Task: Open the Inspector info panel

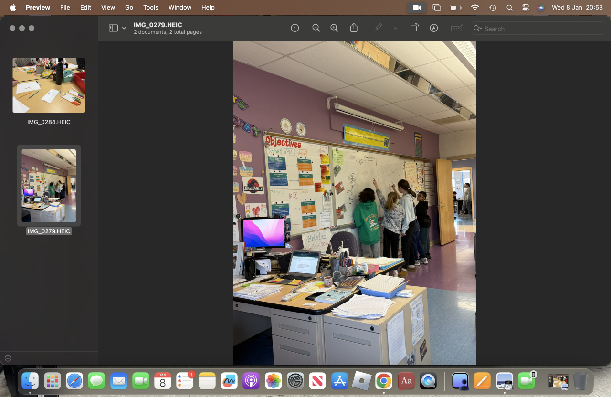Action: point(295,28)
